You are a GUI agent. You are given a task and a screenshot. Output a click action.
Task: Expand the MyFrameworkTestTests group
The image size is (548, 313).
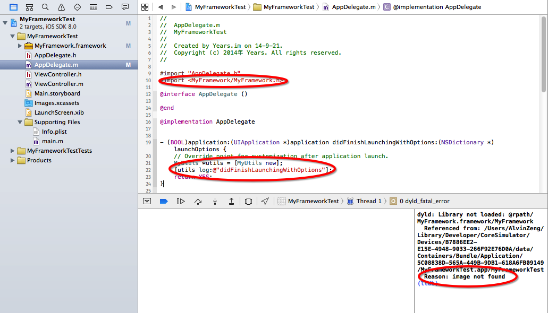[13, 151]
